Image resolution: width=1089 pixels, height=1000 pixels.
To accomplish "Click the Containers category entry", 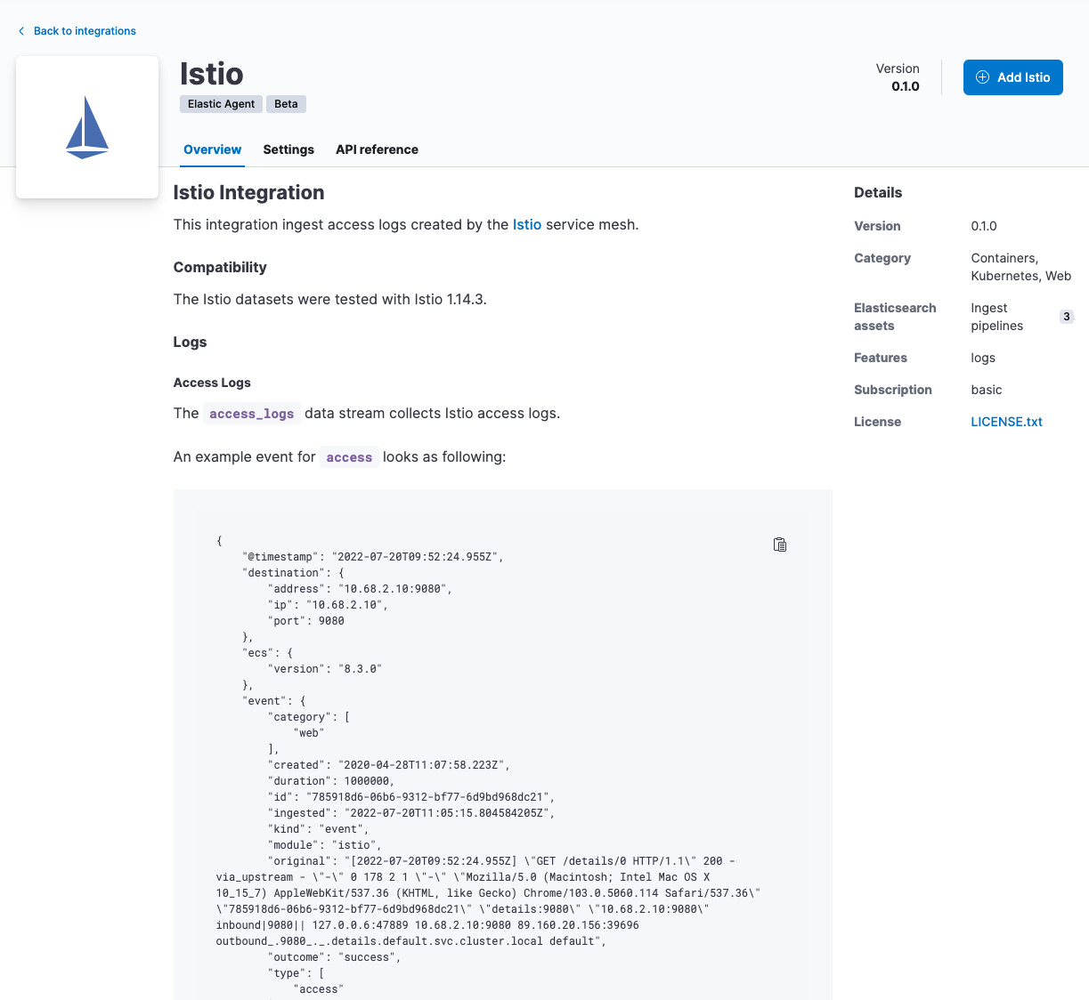I will click(996, 258).
